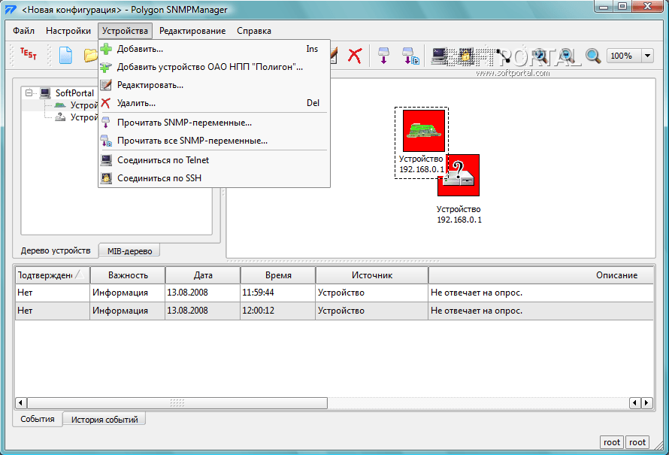Screen dimensions: 669x455
Task: Click the zoom in magnifier toolbar icon
Action: pyautogui.click(x=540, y=56)
